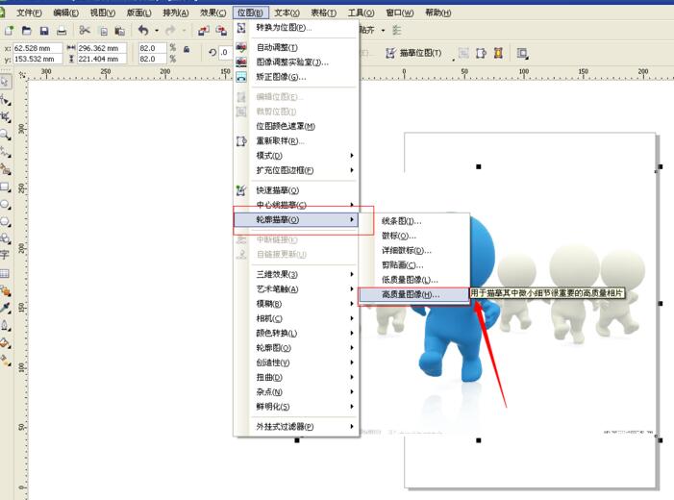The height and width of the screenshot is (500, 674).
Task: Select the Eyedropper tool in toolbox
Action: (5, 308)
